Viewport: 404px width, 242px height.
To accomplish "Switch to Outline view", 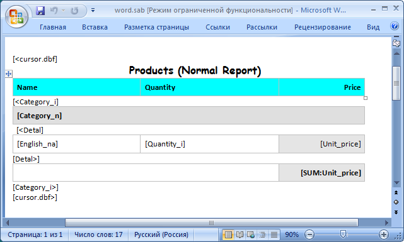I will pos(263,234).
